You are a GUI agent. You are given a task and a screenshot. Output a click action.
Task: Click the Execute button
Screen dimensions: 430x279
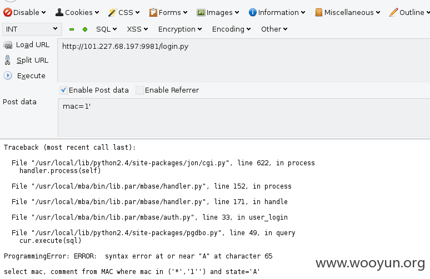click(x=24, y=75)
